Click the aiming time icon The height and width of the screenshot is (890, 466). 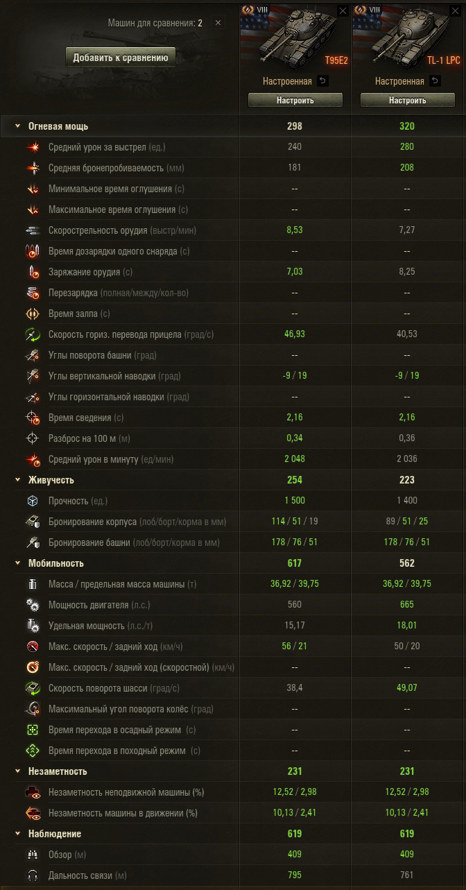point(33,418)
